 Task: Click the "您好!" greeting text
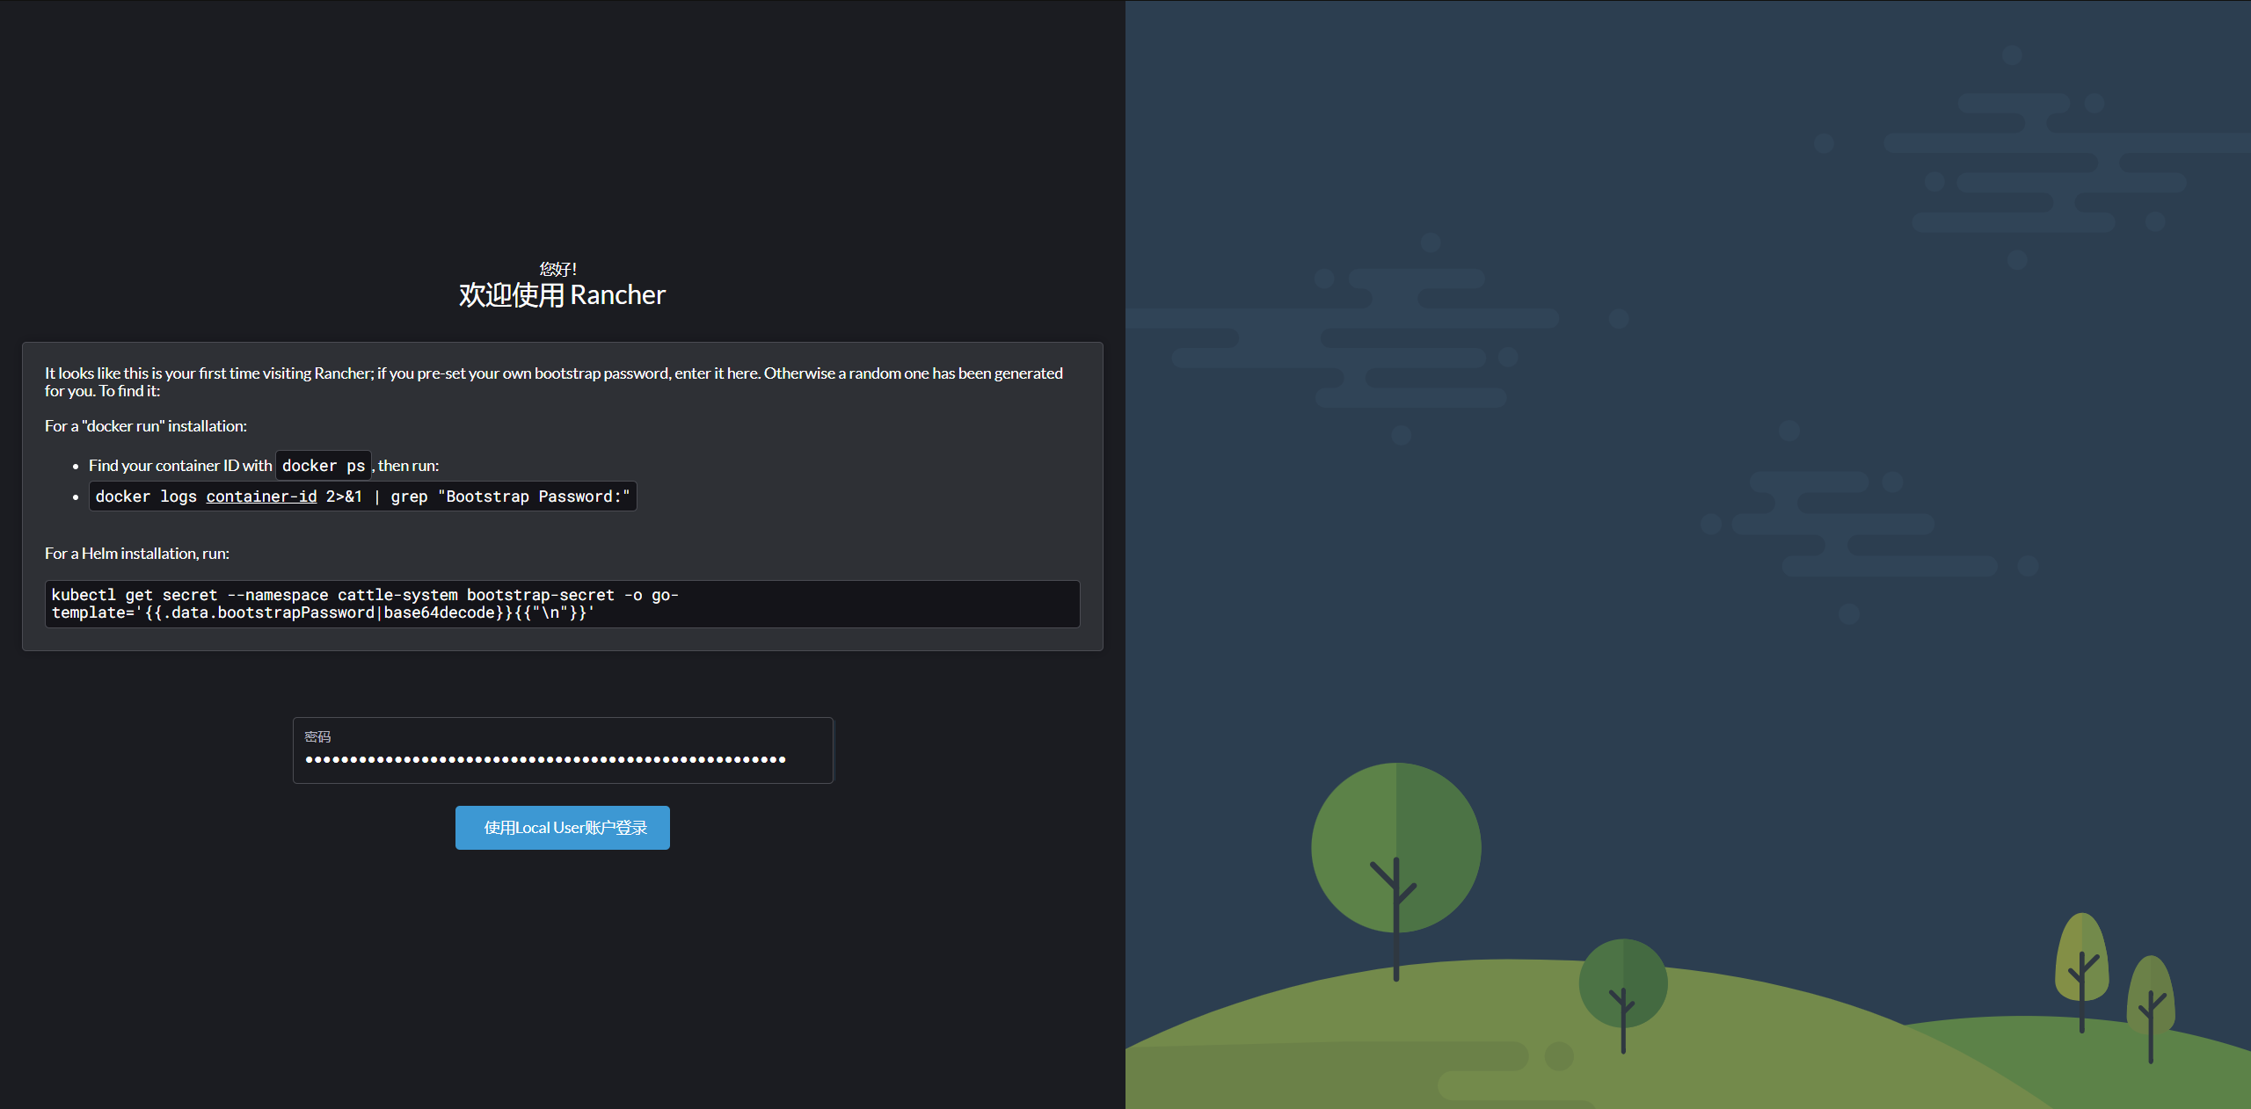[558, 269]
